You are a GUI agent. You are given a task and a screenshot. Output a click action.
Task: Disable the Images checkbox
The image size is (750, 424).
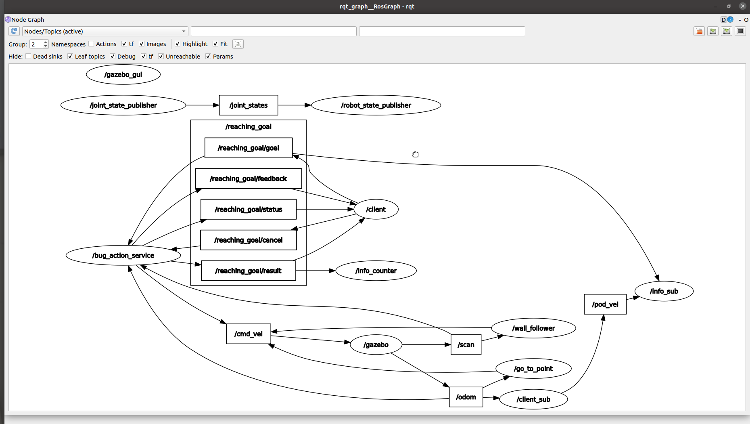(142, 44)
